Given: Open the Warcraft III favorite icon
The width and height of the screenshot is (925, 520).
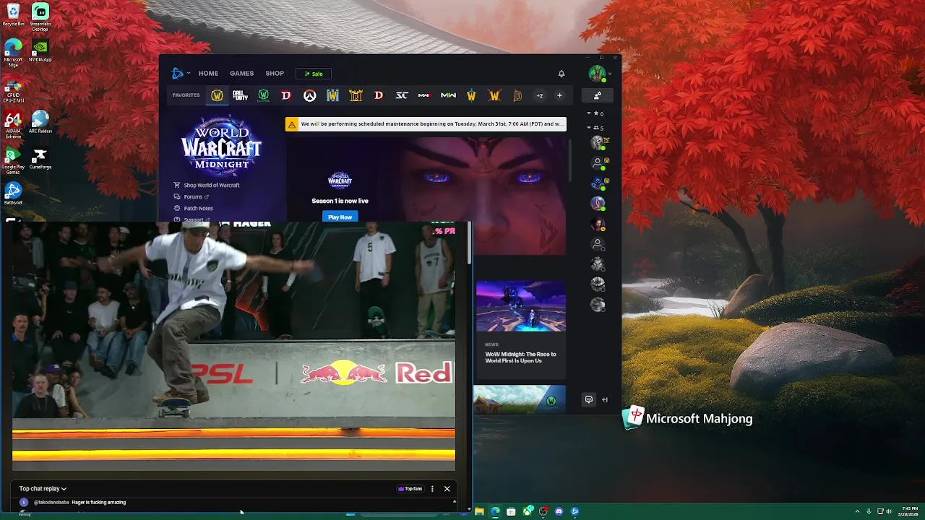Looking at the screenshot, I should (x=332, y=95).
